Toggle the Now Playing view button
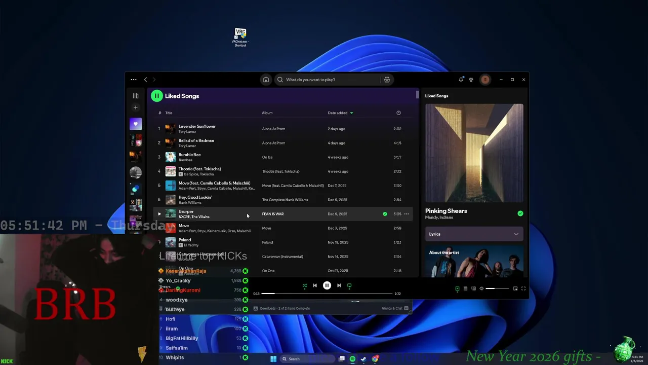The image size is (648, 365). coord(457,288)
